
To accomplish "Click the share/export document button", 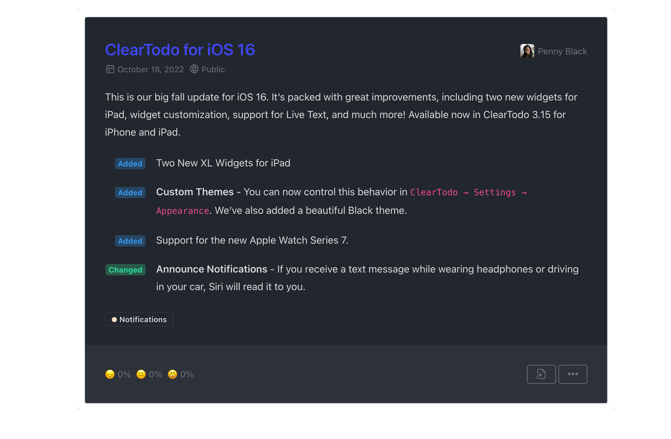I will point(541,374).
